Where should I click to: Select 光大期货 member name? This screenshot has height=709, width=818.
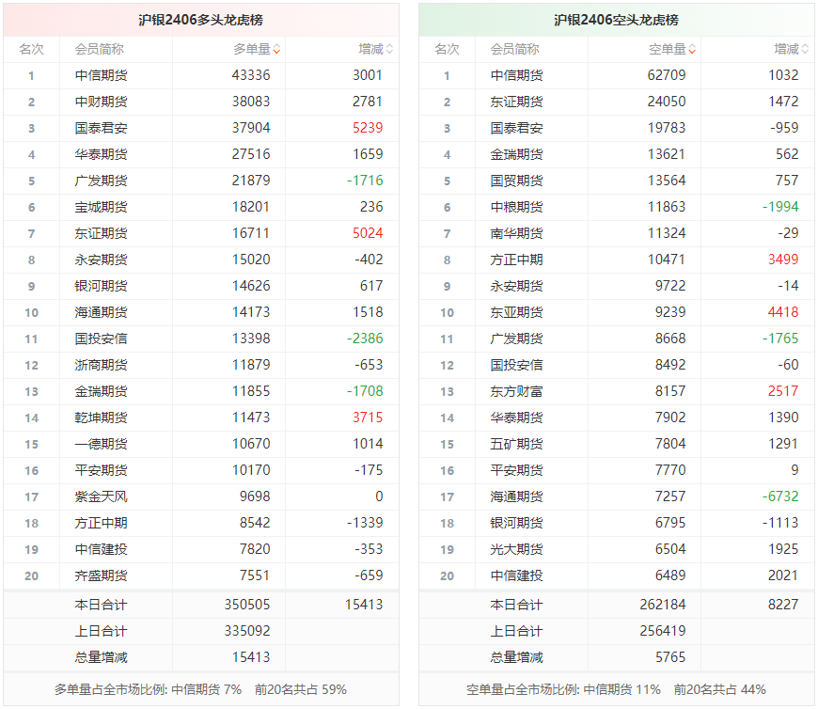tap(516, 549)
